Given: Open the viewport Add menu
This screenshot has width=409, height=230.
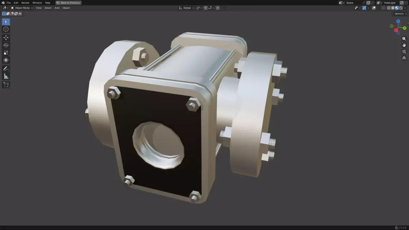Looking at the screenshot, I should 57,8.
